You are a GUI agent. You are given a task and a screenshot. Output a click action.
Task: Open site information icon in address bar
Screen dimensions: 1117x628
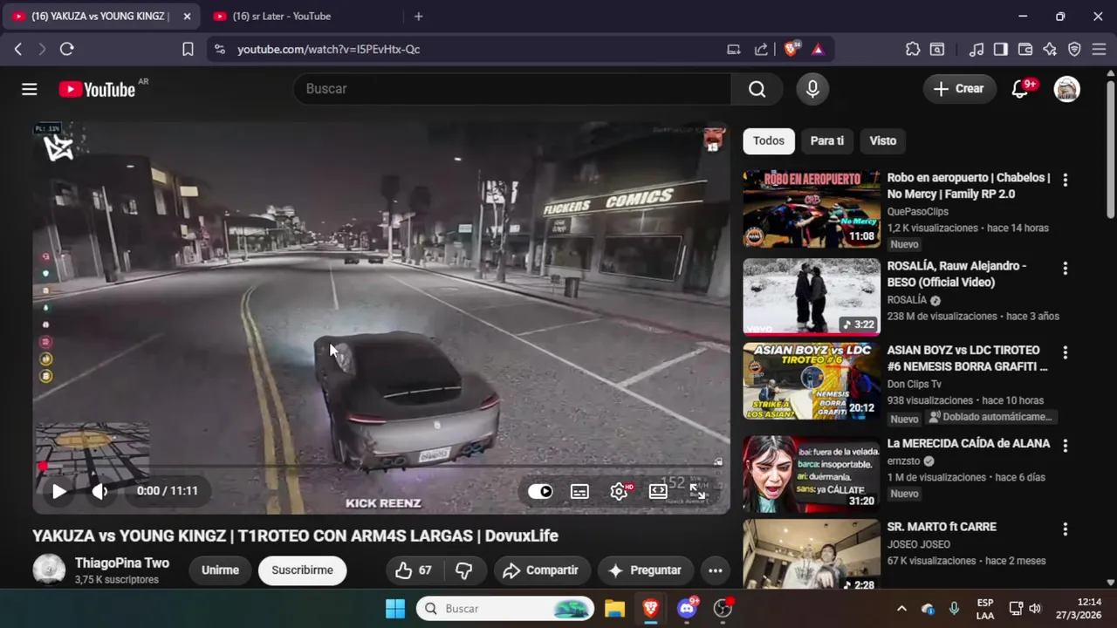click(219, 50)
